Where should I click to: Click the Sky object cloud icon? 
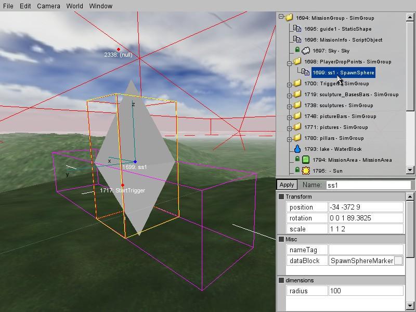point(306,51)
